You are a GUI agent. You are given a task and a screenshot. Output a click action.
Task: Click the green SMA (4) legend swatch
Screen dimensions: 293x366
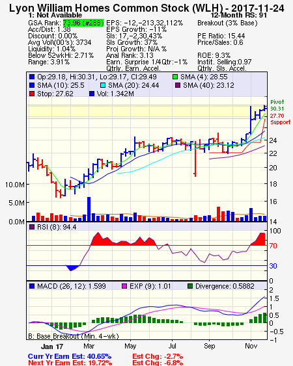[175, 77]
